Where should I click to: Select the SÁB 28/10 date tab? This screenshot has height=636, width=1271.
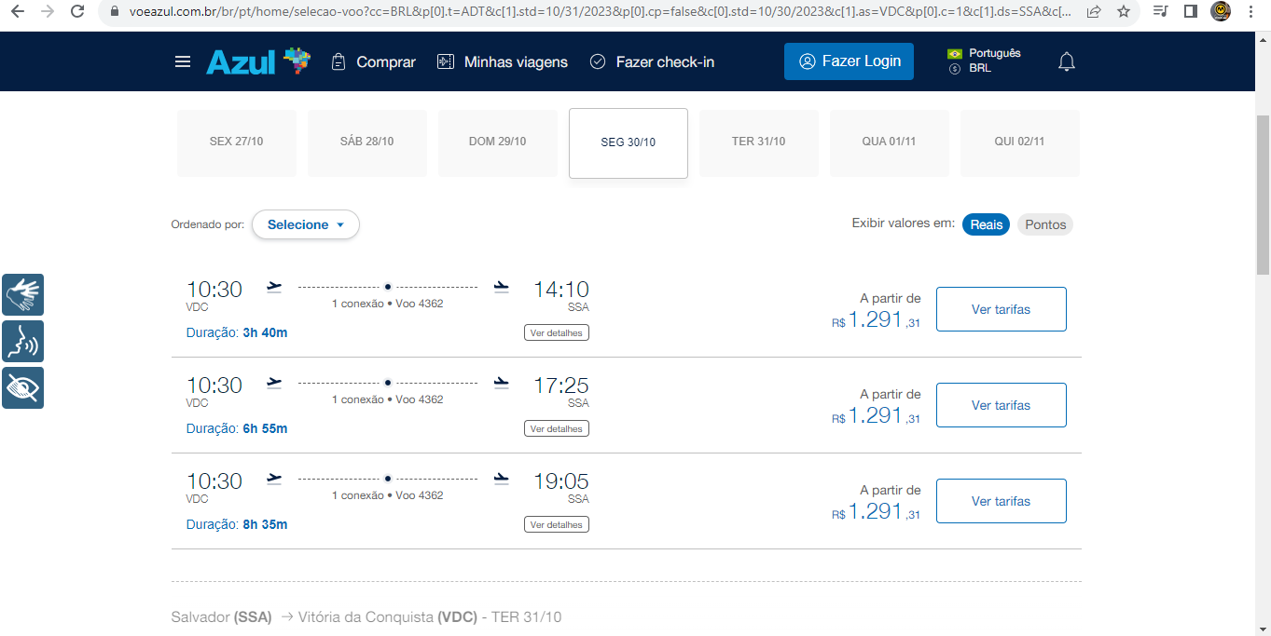pyautogui.click(x=367, y=142)
